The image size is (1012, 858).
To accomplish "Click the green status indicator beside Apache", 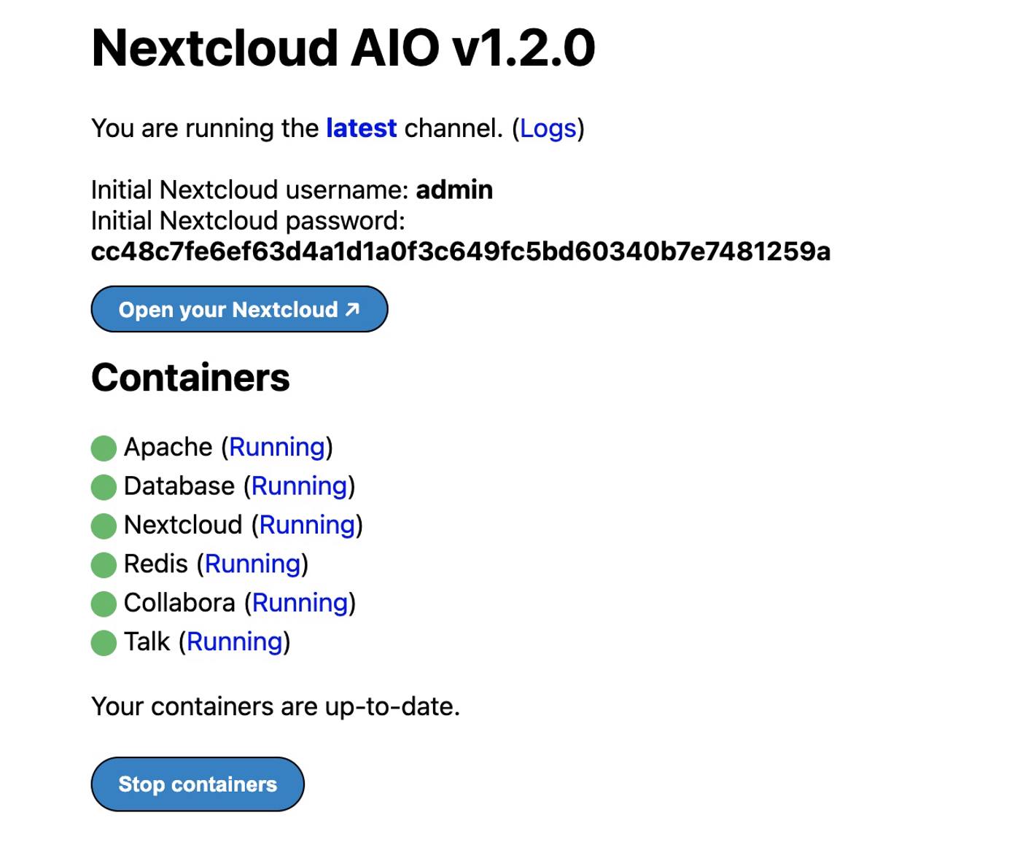I will pos(102,448).
